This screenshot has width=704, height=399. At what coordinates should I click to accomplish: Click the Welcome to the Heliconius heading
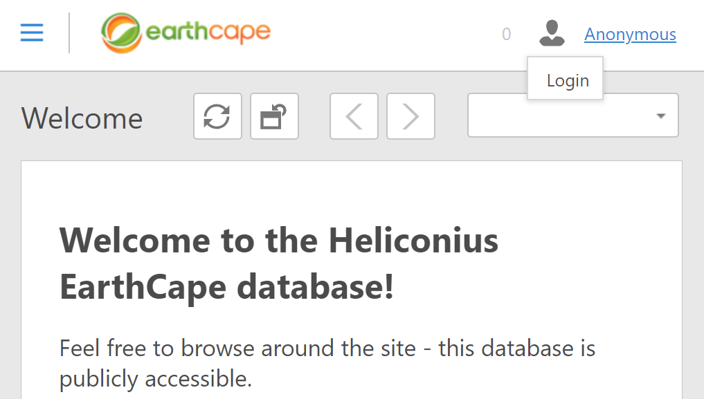279,241
